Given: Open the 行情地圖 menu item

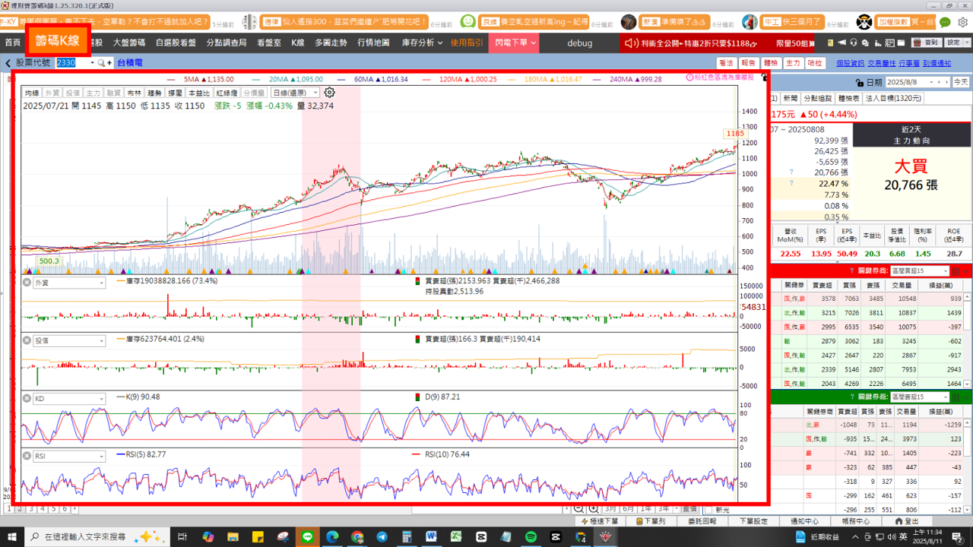Looking at the screenshot, I should [x=373, y=43].
